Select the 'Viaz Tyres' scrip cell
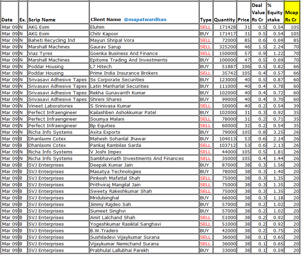Image resolution: width=301 pixels, height=255 pixels. pos(58,53)
